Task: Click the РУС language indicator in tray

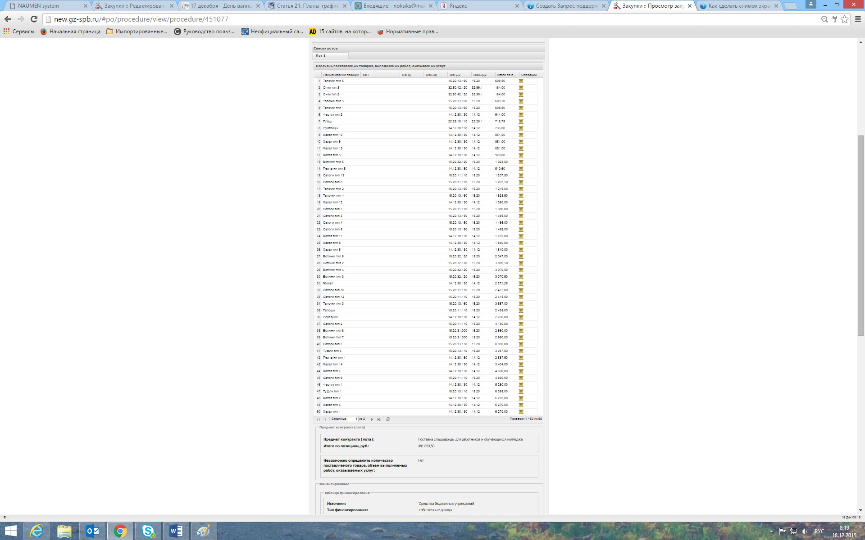Action: (x=819, y=531)
